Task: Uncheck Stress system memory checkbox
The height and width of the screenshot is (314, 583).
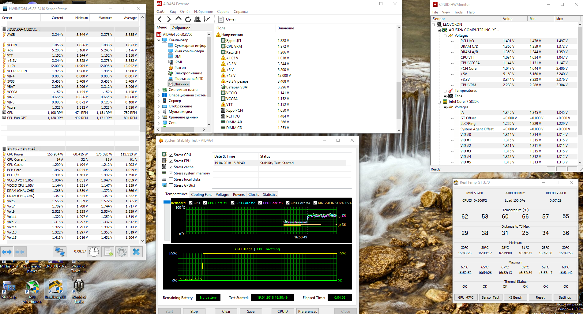Action: [171, 173]
